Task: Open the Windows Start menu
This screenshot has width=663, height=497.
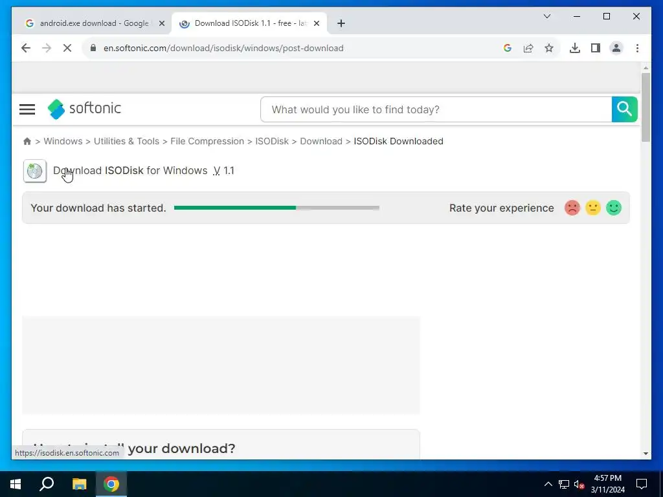Action: click(x=16, y=484)
